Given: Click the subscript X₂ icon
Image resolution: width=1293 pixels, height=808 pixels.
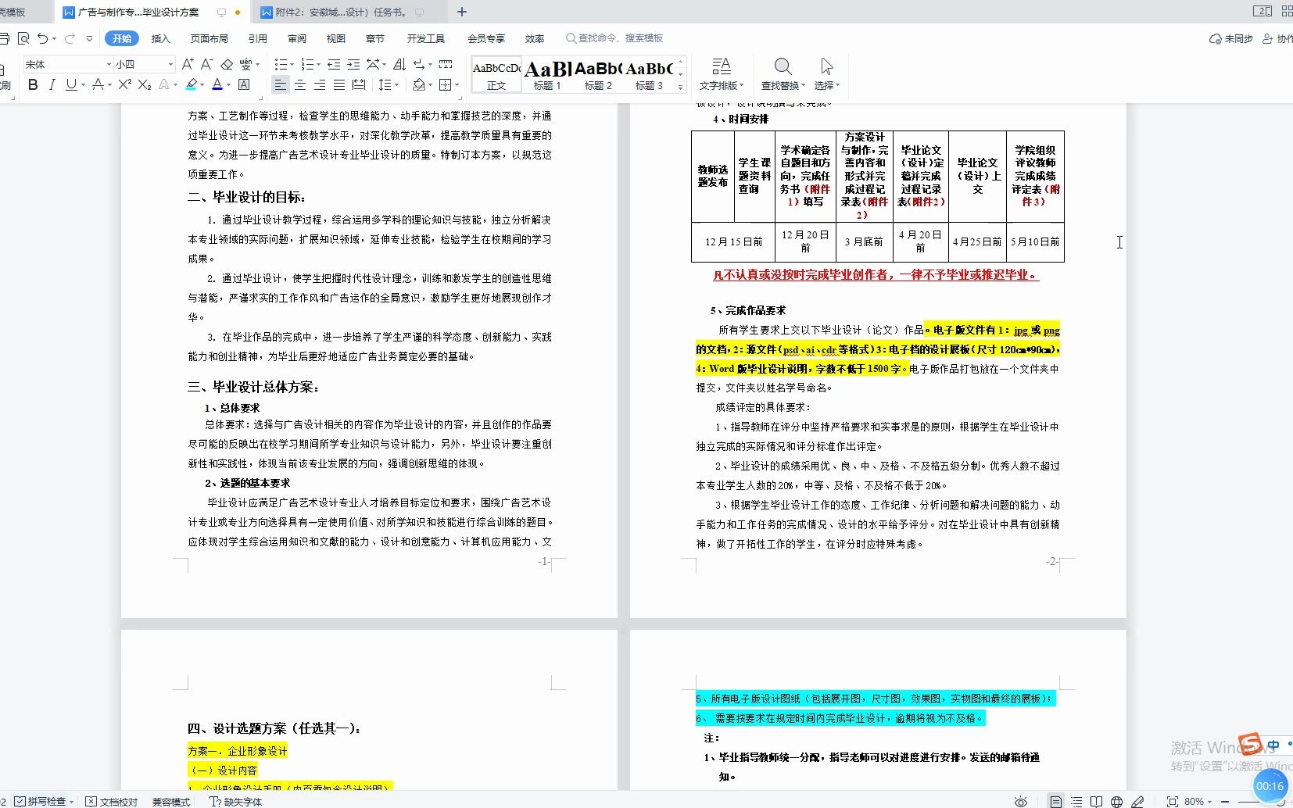Looking at the screenshot, I should point(145,84).
